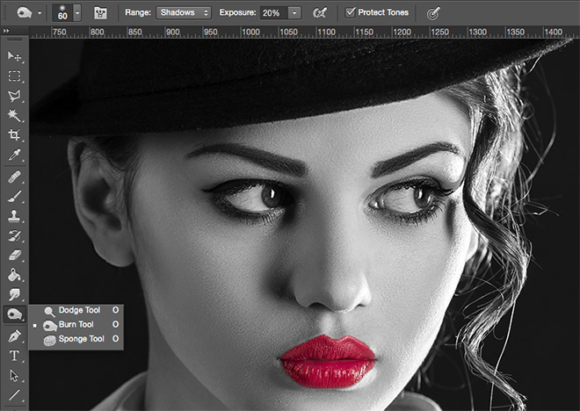This screenshot has height=411, width=580.
Task: Click the Exposure percentage field
Action: coord(272,12)
